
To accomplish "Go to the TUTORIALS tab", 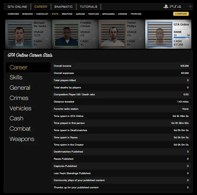I will click(89, 7).
